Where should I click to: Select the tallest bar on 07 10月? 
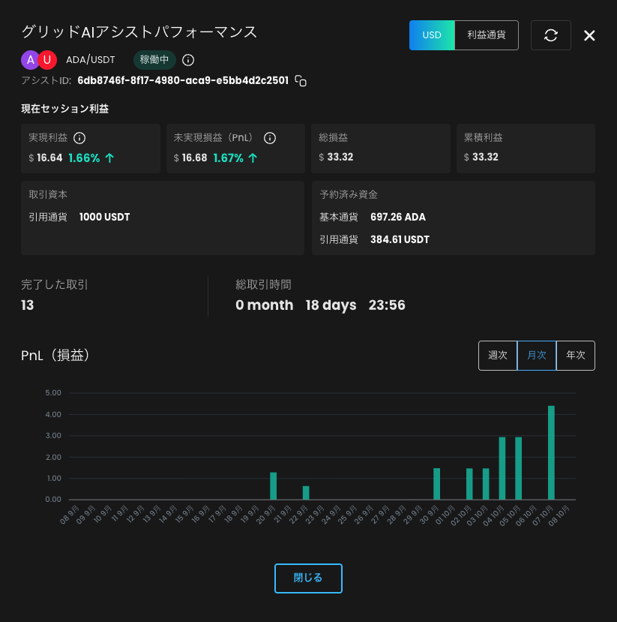[x=551, y=450]
